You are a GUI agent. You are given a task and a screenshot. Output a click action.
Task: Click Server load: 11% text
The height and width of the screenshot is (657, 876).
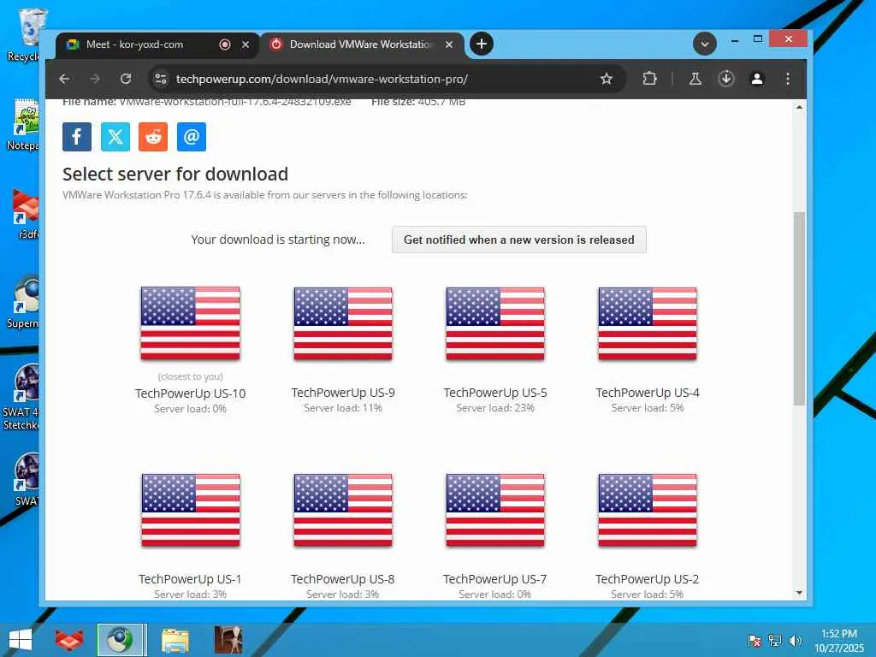pos(343,408)
